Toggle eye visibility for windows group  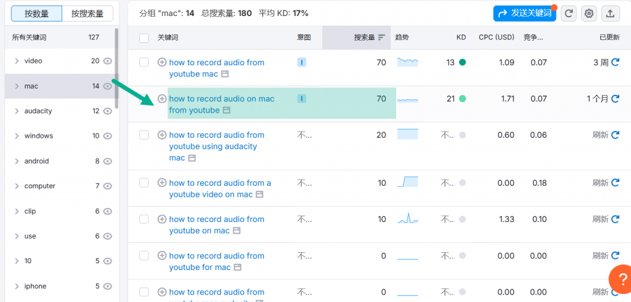tap(107, 136)
